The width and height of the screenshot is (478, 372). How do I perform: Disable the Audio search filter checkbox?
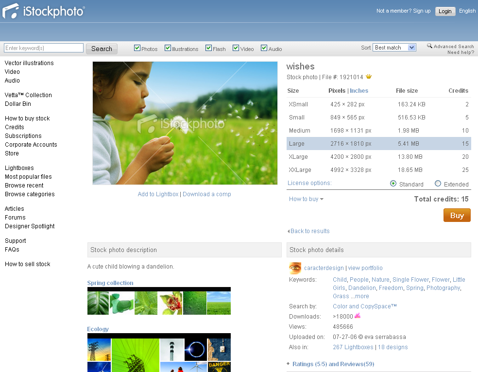(264, 48)
